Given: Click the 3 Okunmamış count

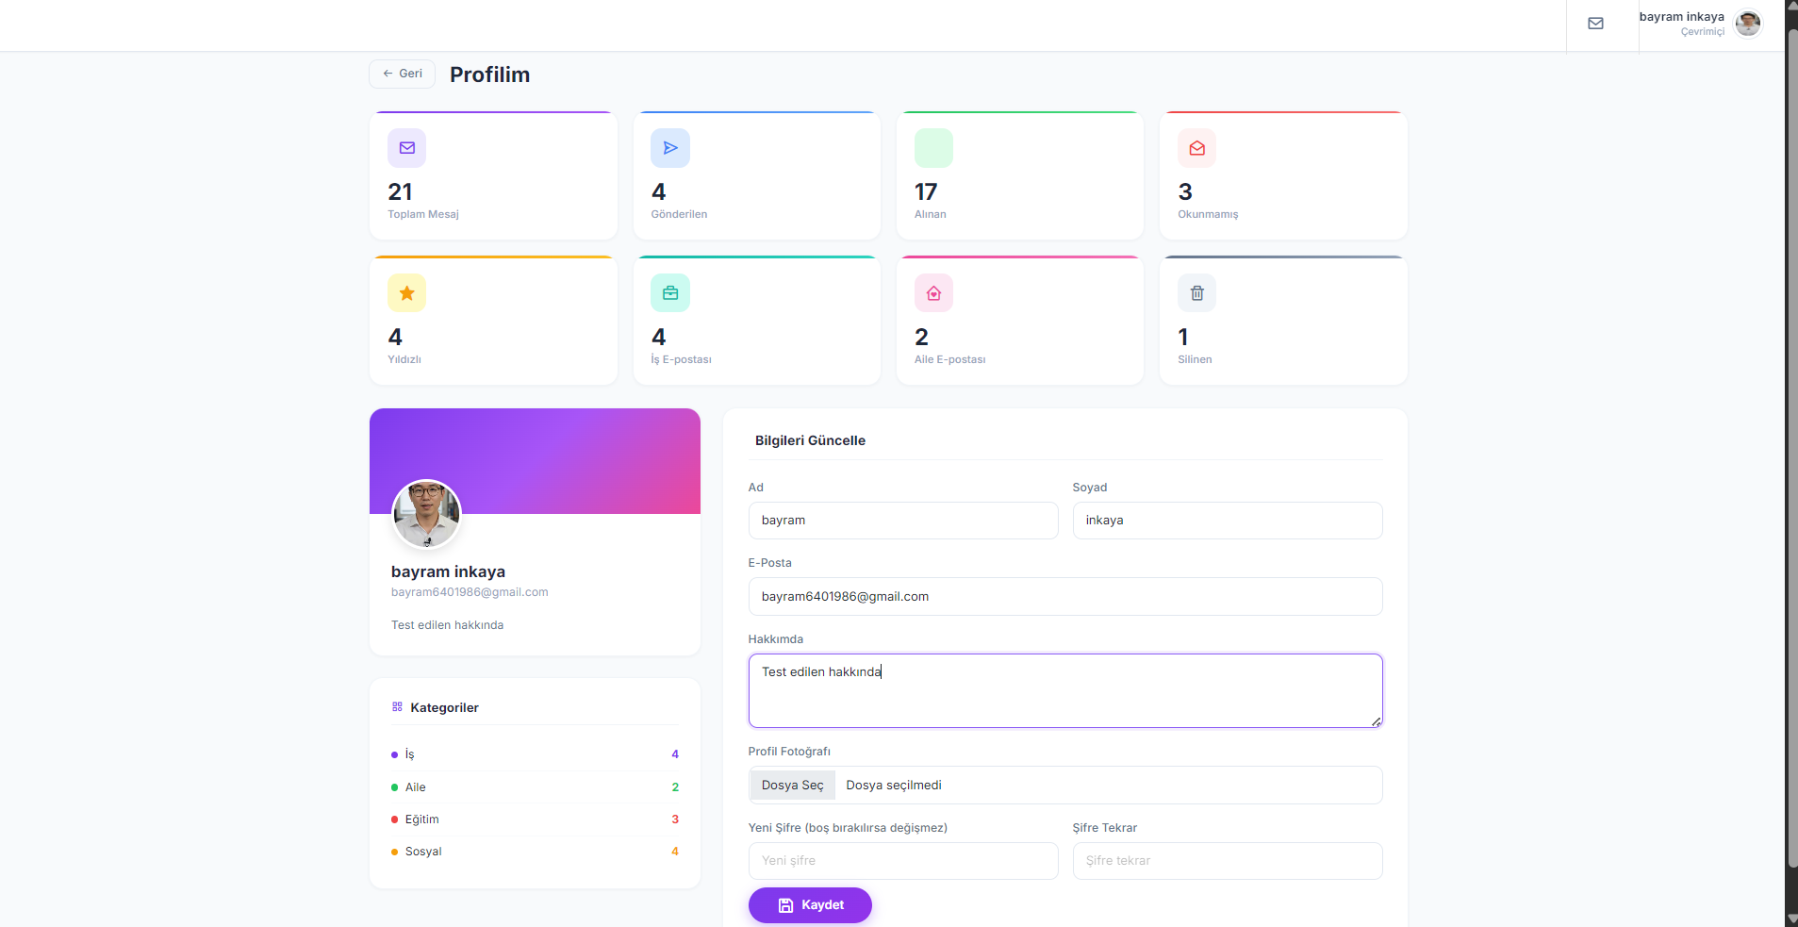Looking at the screenshot, I should (1185, 192).
